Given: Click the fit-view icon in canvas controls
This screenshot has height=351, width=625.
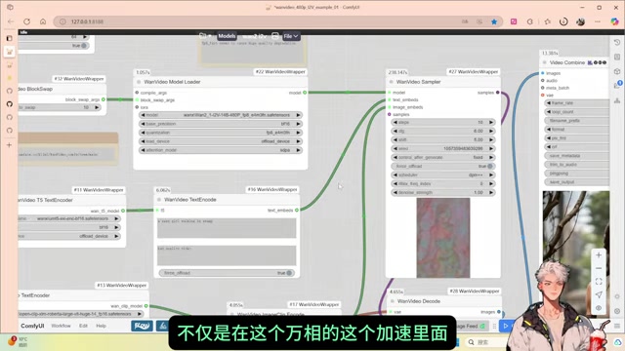Looking at the screenshot, I should [599, 282].
